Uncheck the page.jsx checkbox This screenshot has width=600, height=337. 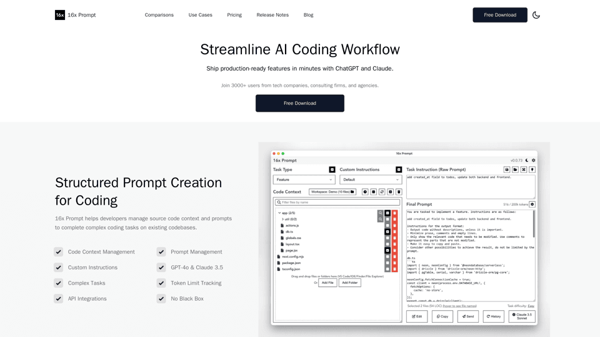point(387,251)
